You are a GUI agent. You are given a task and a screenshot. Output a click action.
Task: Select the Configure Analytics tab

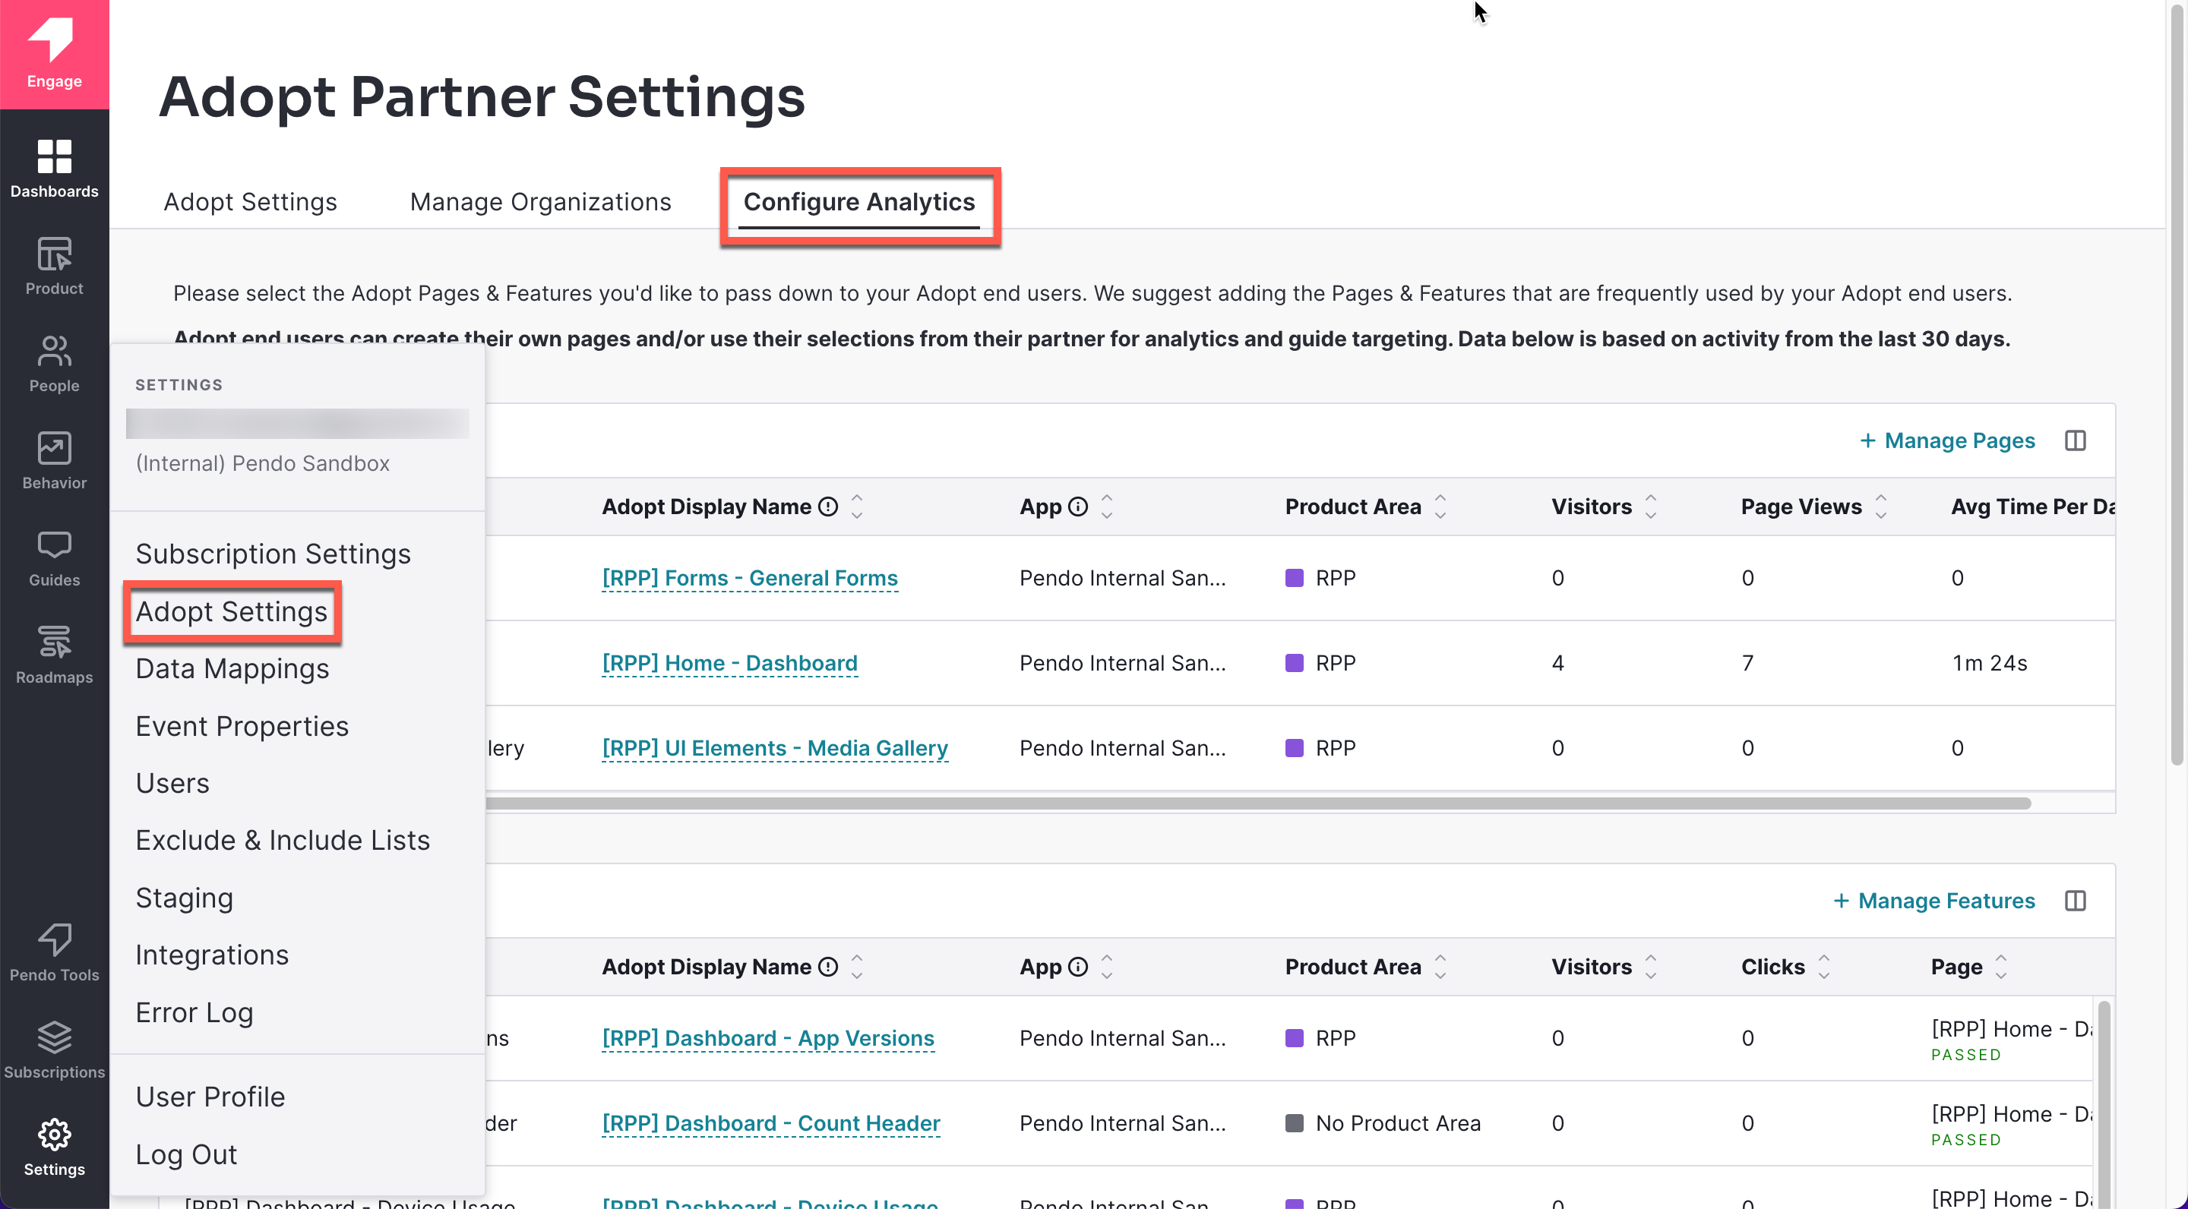point(858,202)
